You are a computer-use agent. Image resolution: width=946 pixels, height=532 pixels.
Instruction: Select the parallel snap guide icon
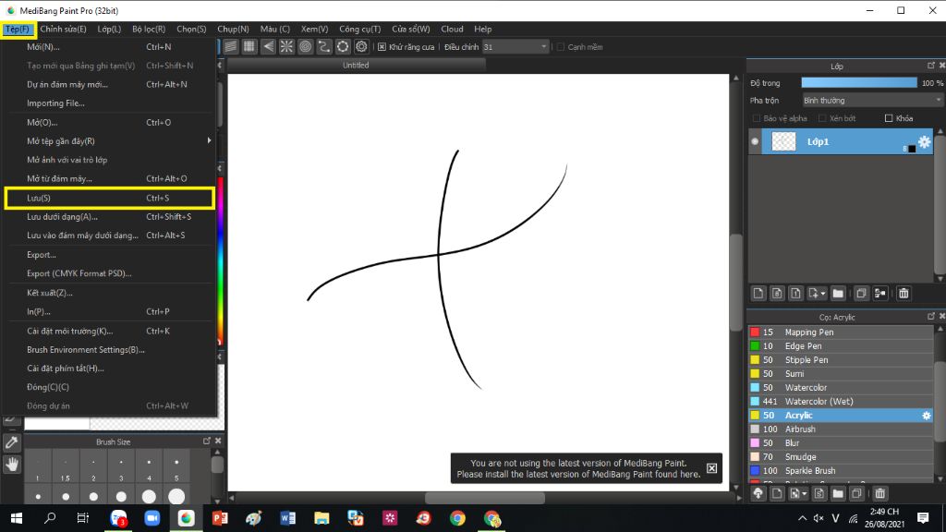231,46
